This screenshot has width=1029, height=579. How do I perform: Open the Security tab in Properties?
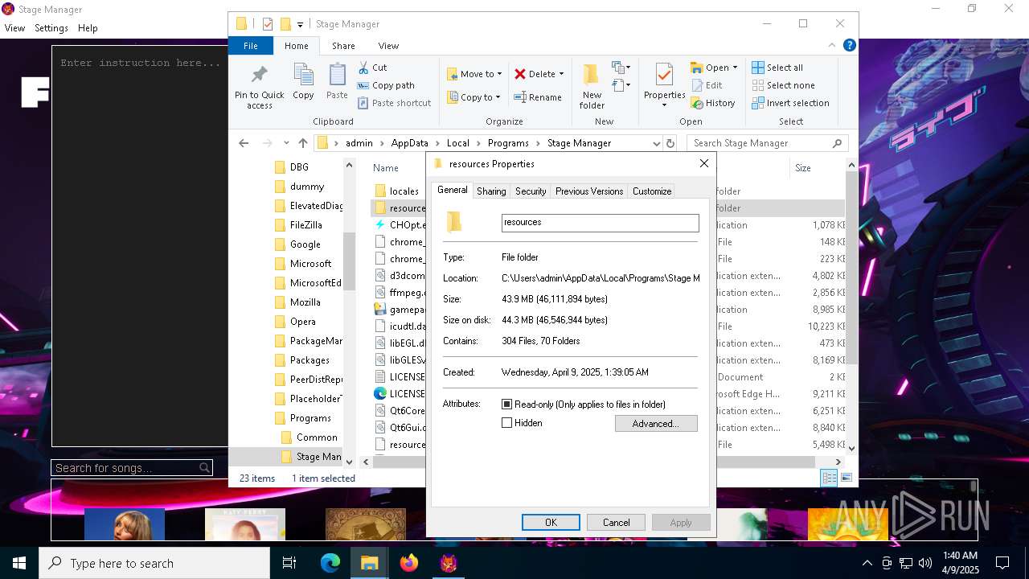(531, 191)
